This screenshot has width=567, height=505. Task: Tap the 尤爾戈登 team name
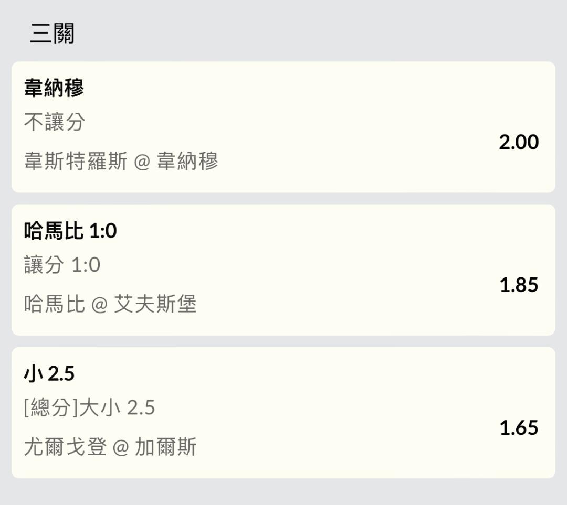coord(65,447)
